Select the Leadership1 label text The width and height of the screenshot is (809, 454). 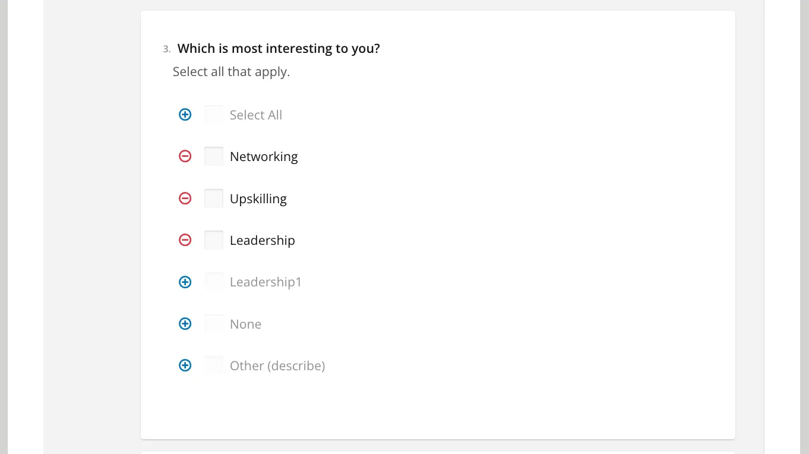(266, 282)
